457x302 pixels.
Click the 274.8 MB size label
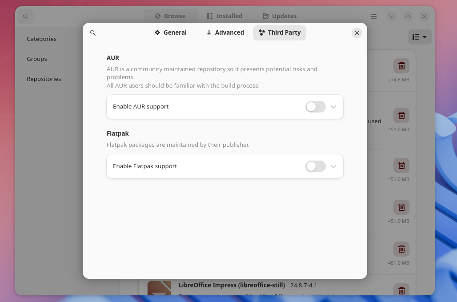click(398, 80)
